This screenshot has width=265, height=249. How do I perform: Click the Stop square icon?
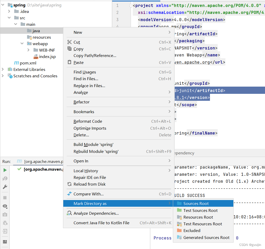(5, 198)
